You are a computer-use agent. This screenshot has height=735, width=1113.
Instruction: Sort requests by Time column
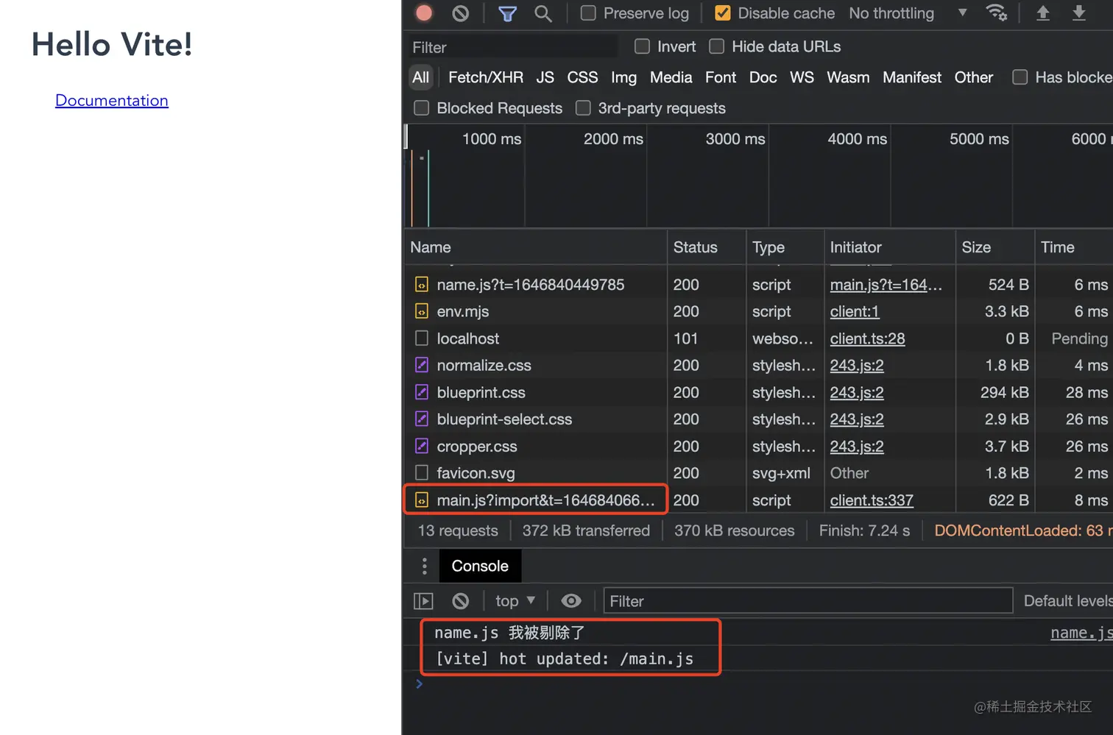pyautogui.click(x=1074, y=247)
